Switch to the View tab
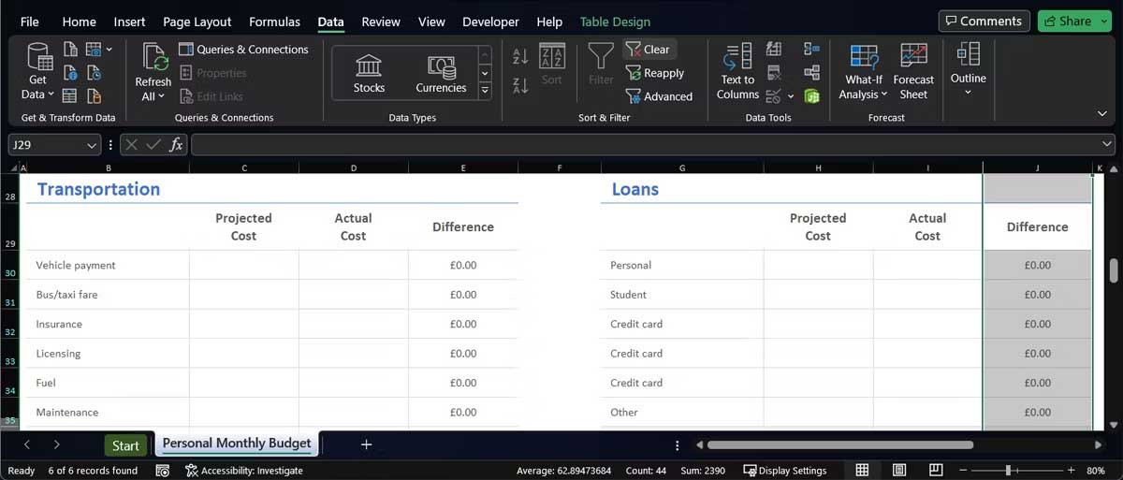This screenshot has width=1123, height=480. (431, 22)
